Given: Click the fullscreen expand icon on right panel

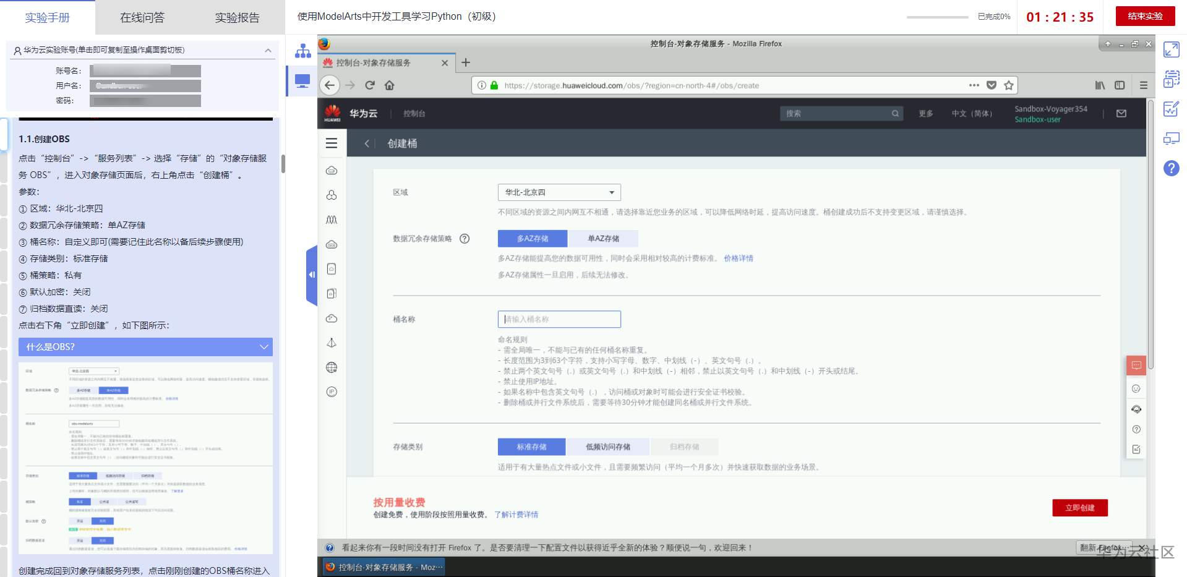Looking at the screenshot, I should 1171,50.
